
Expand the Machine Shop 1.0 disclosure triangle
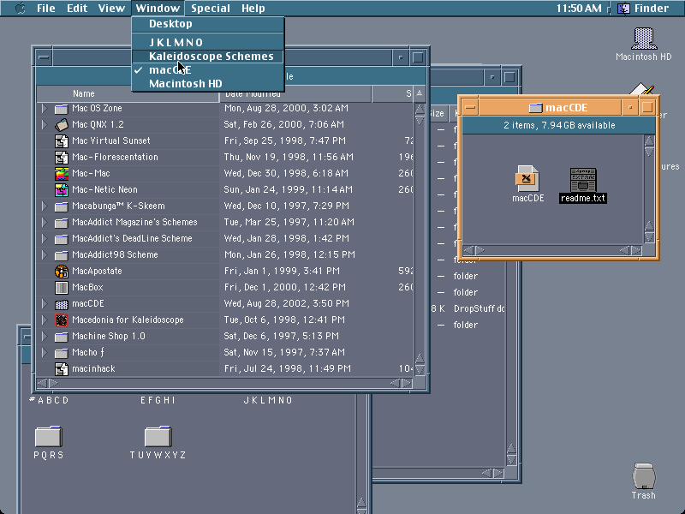pyautogui.click(x=45, y=336)
